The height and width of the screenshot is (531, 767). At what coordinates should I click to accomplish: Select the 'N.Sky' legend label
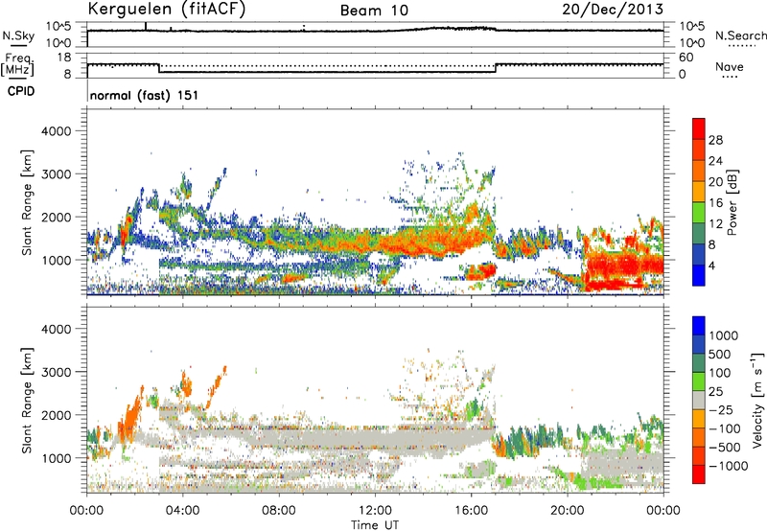click(18, 35)
